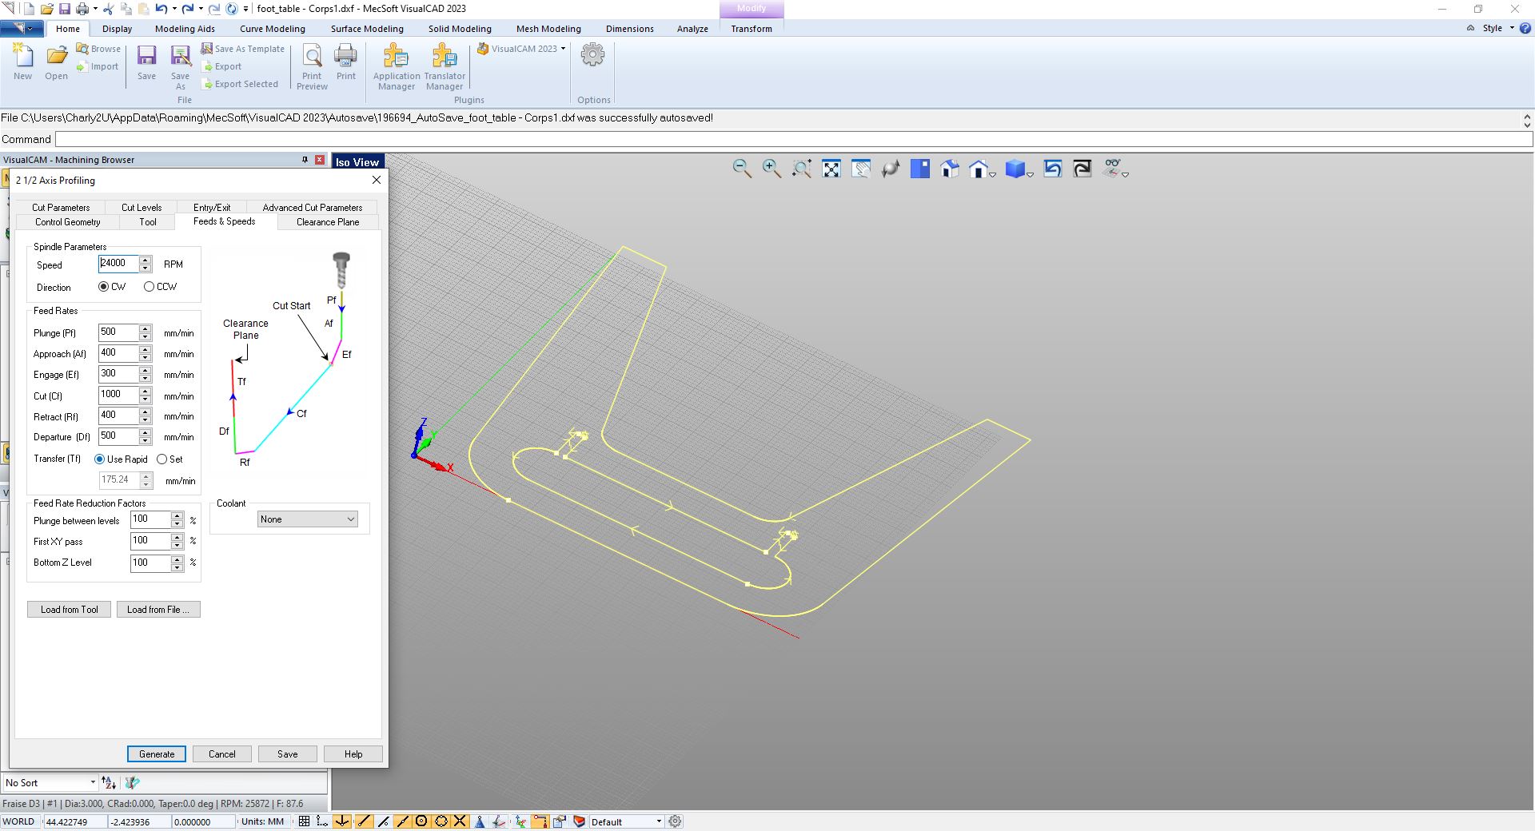Click Spindle Speed input field

(119, 264)
